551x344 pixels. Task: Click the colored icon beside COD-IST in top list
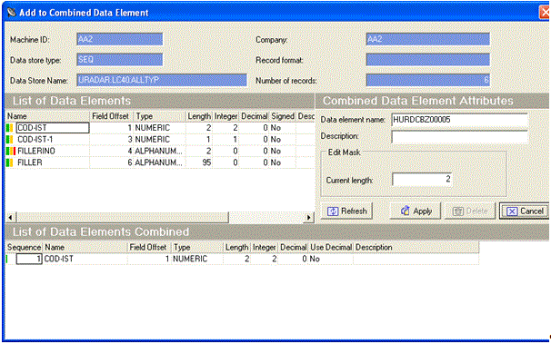pos(9,128)
